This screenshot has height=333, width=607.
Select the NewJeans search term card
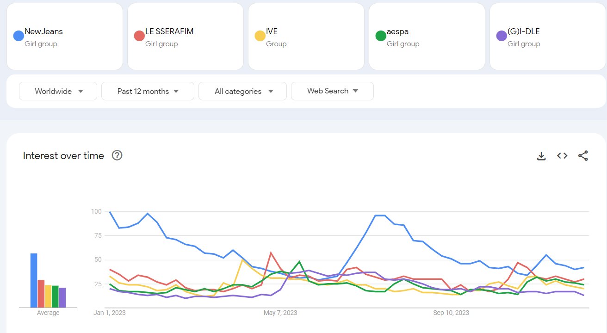click(x=65, y=37)
